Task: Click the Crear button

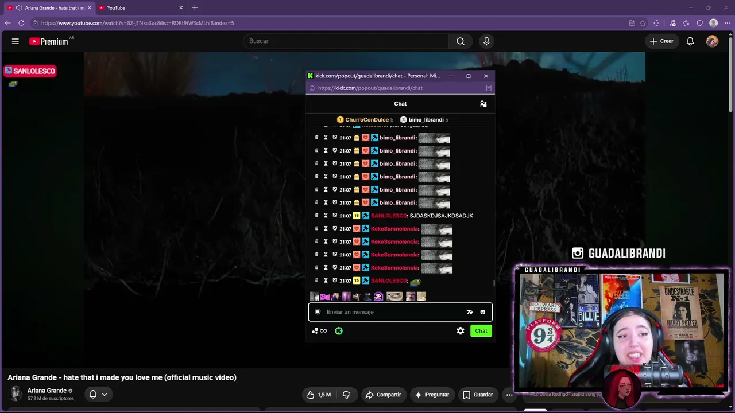Action: (x=661, y=41)
